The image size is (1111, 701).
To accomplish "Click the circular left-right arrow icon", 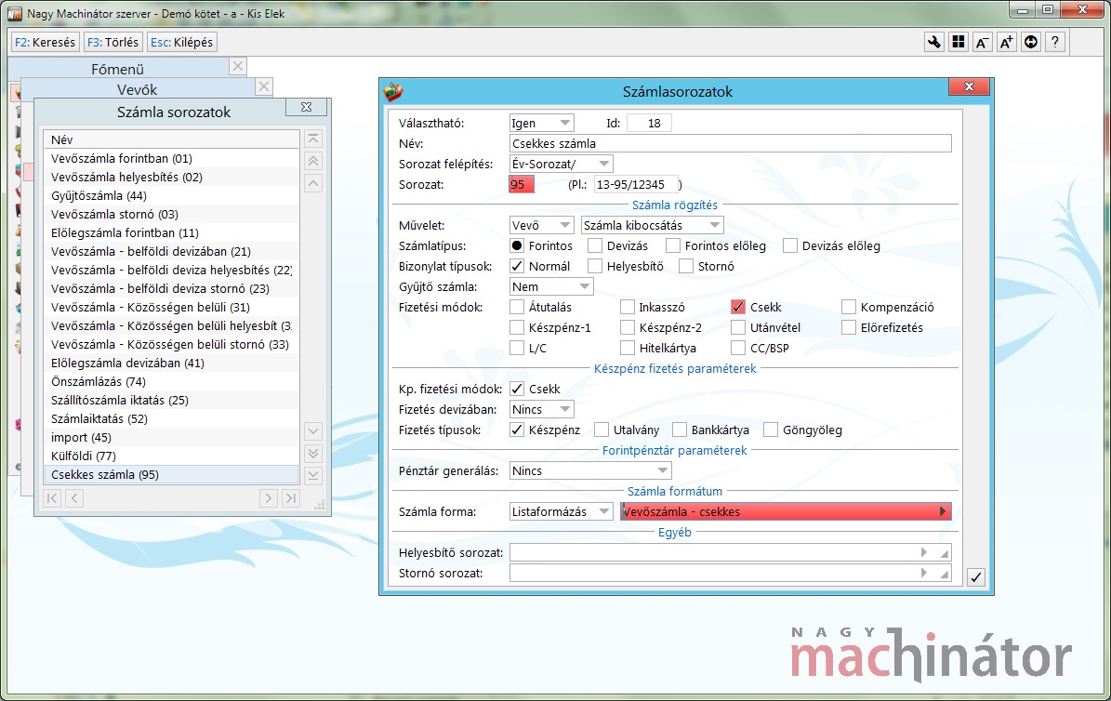I will (x=1031, y=42).
